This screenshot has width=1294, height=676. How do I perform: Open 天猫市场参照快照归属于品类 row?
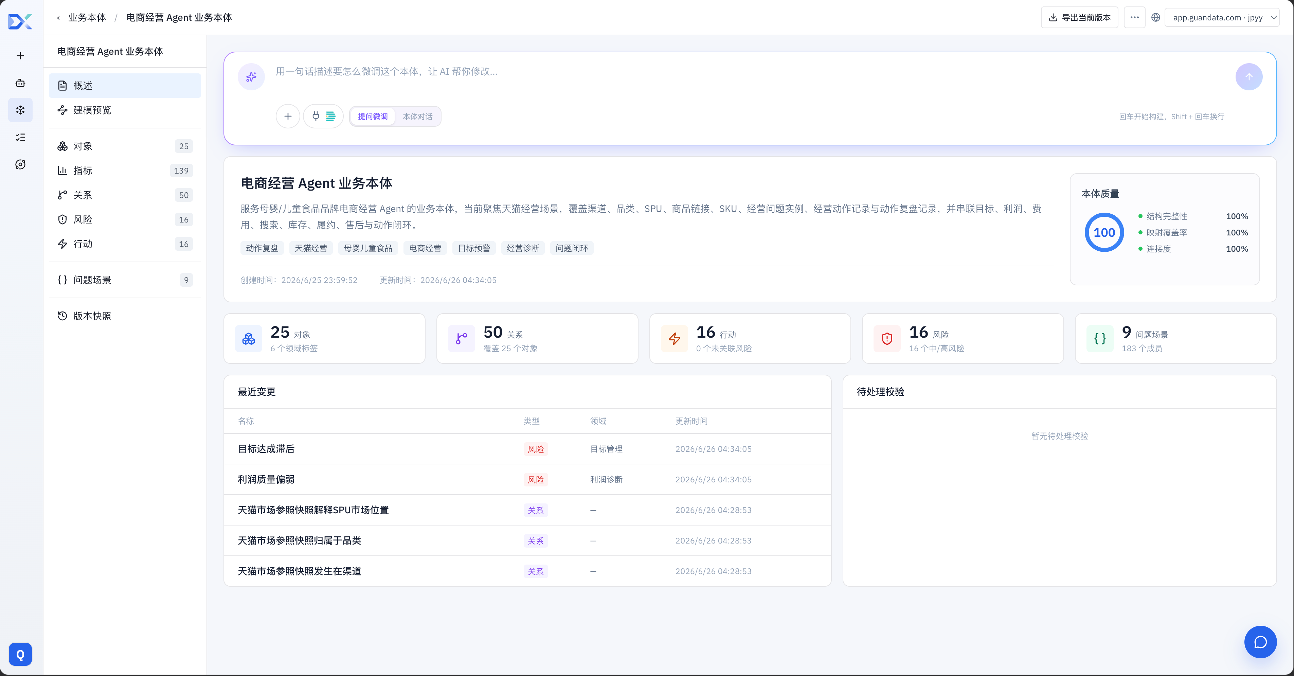(x=527, y=541)
